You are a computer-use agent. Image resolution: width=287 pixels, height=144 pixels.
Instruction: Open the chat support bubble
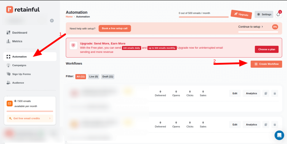pos(279,135)
